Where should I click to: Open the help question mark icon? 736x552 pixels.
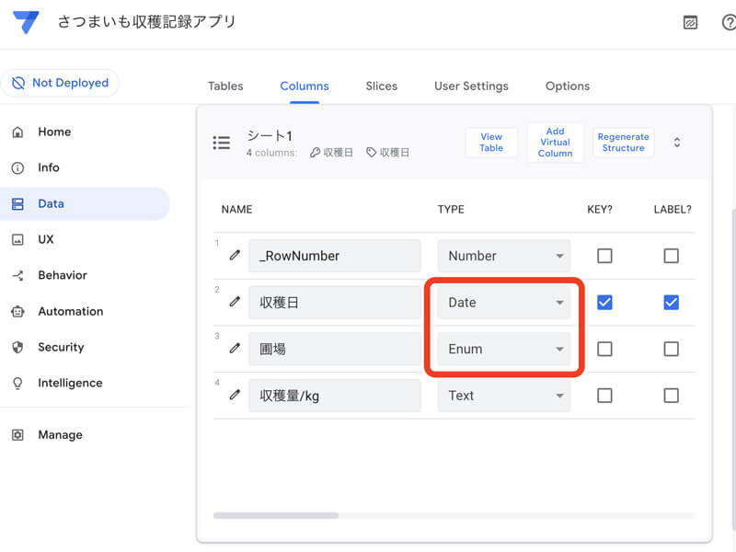[729, 22]
